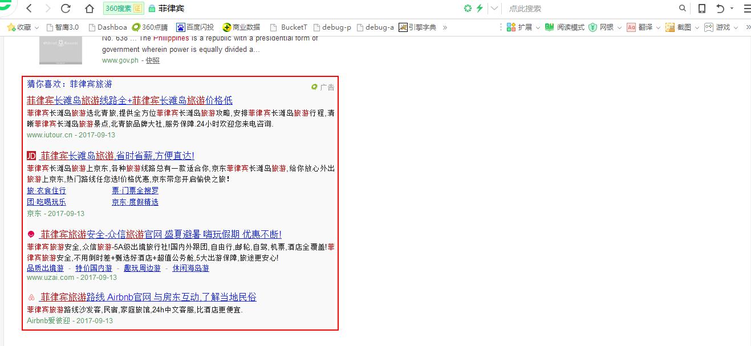
Task: Click the 快照 cached snapshot link
Action: 152,60
